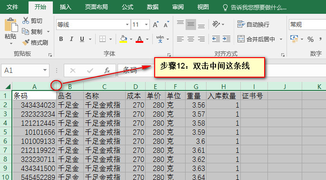Open the font name 等线 dropdown
Screen dimensions: 326x180
click(x=127, y=25)
